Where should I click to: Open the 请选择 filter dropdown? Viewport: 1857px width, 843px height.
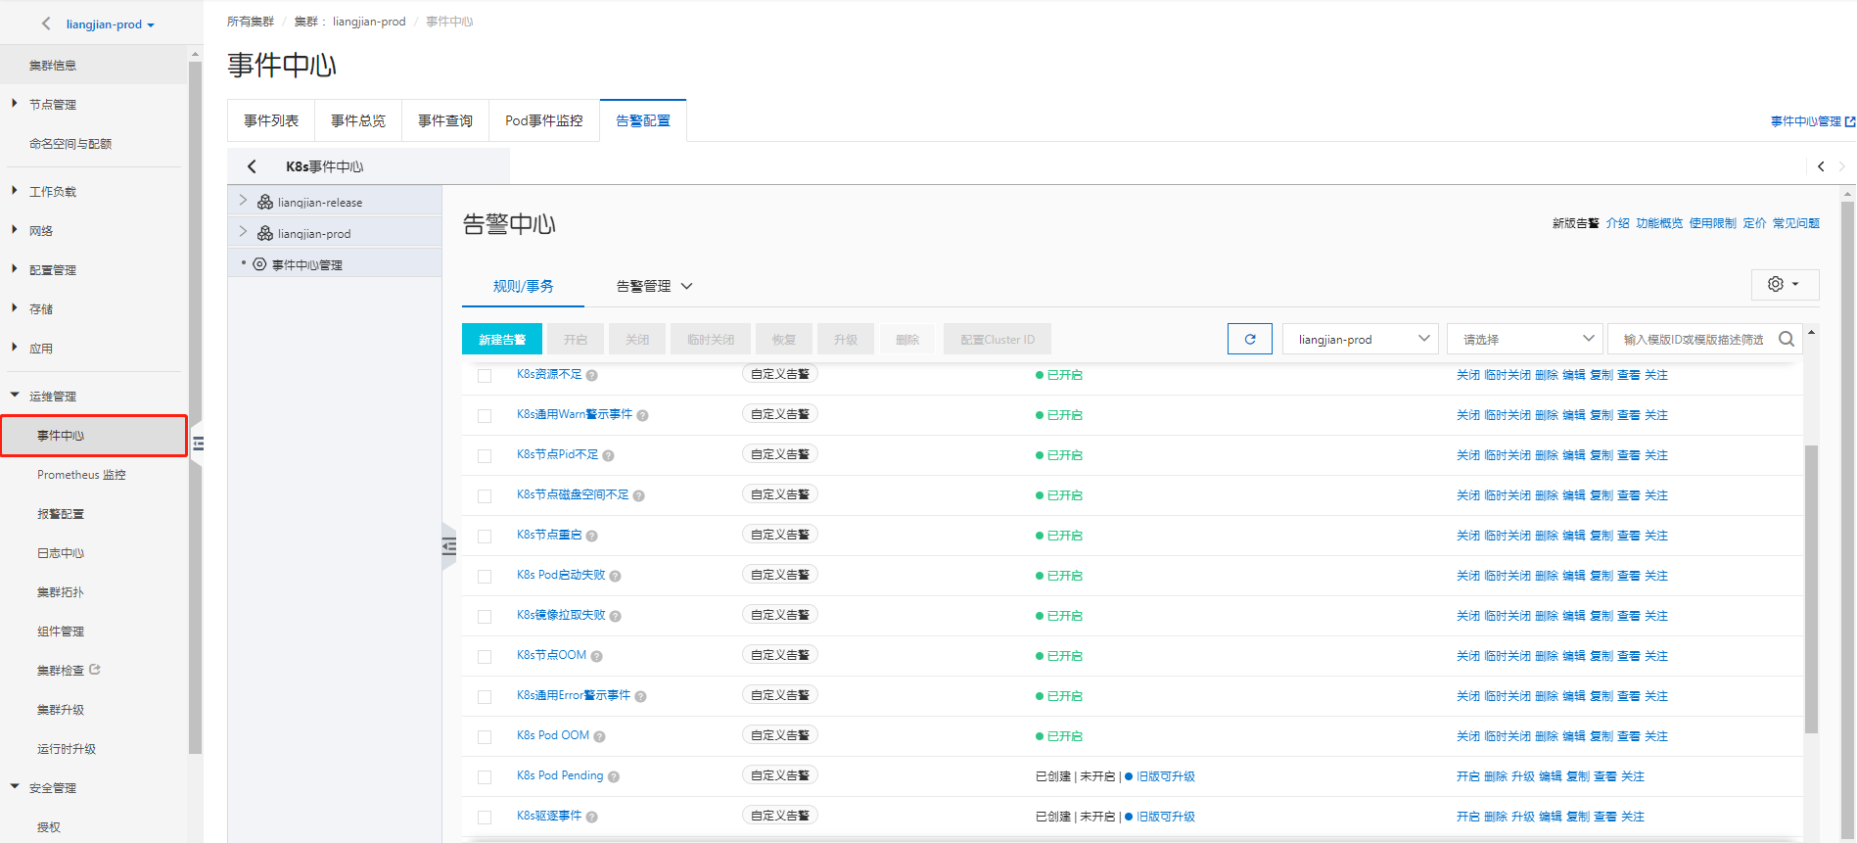tap(1524, 339)
